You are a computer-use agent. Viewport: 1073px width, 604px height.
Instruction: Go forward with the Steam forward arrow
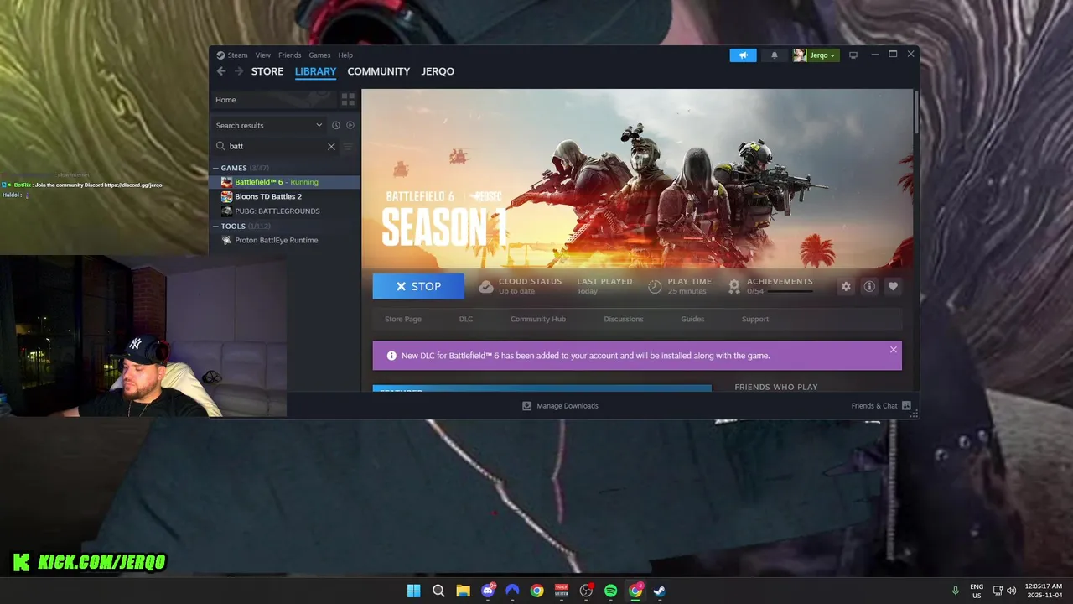[239, 71]
